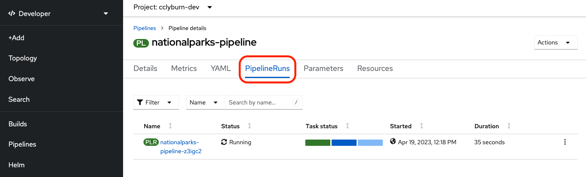Sort by Started column arrows

pyautogui.click(x=421, y=126)
